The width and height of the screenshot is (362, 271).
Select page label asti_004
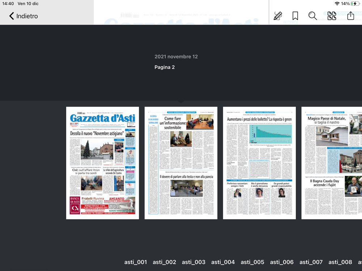223,262
